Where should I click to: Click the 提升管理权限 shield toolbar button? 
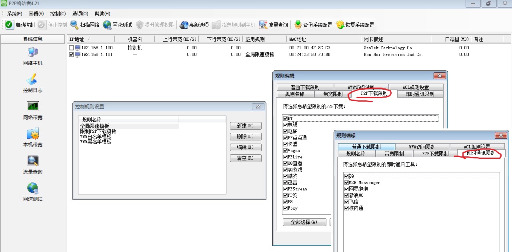pyautogui.click(x=154, y=25)
